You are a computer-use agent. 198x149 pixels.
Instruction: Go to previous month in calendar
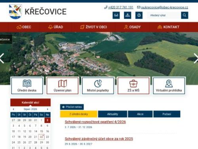coord(13,109)
